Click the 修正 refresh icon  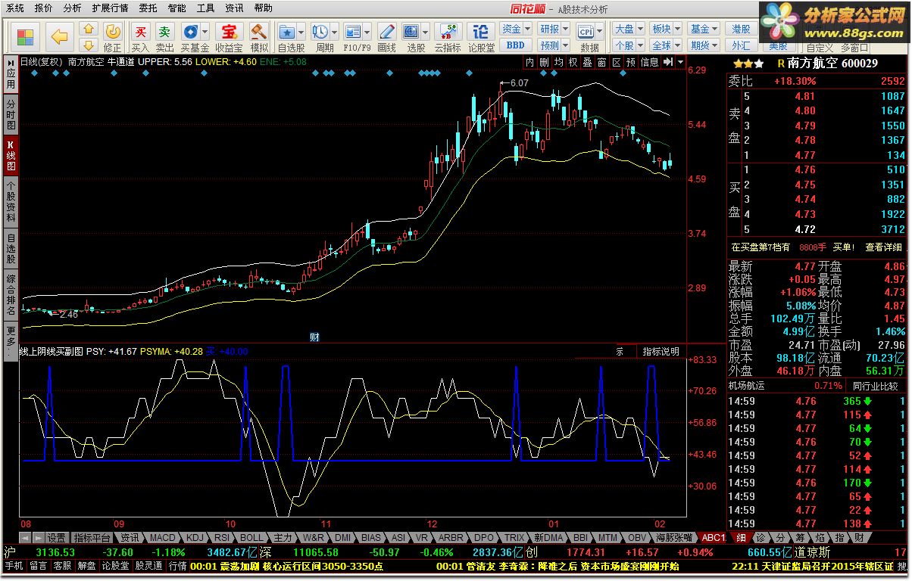(113, 32)
